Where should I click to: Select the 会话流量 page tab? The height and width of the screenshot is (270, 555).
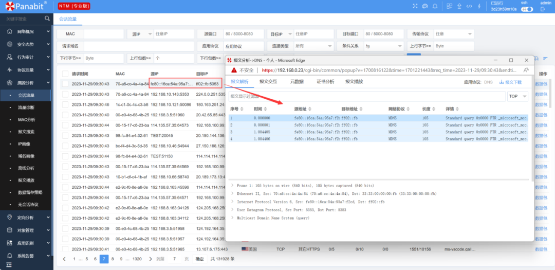[x=68, y=19]
